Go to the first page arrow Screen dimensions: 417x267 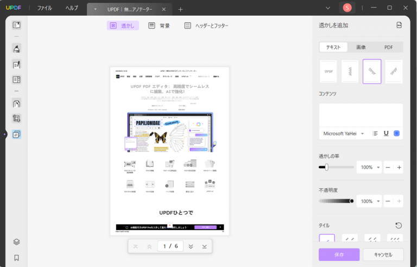click(x=135, y=246)
